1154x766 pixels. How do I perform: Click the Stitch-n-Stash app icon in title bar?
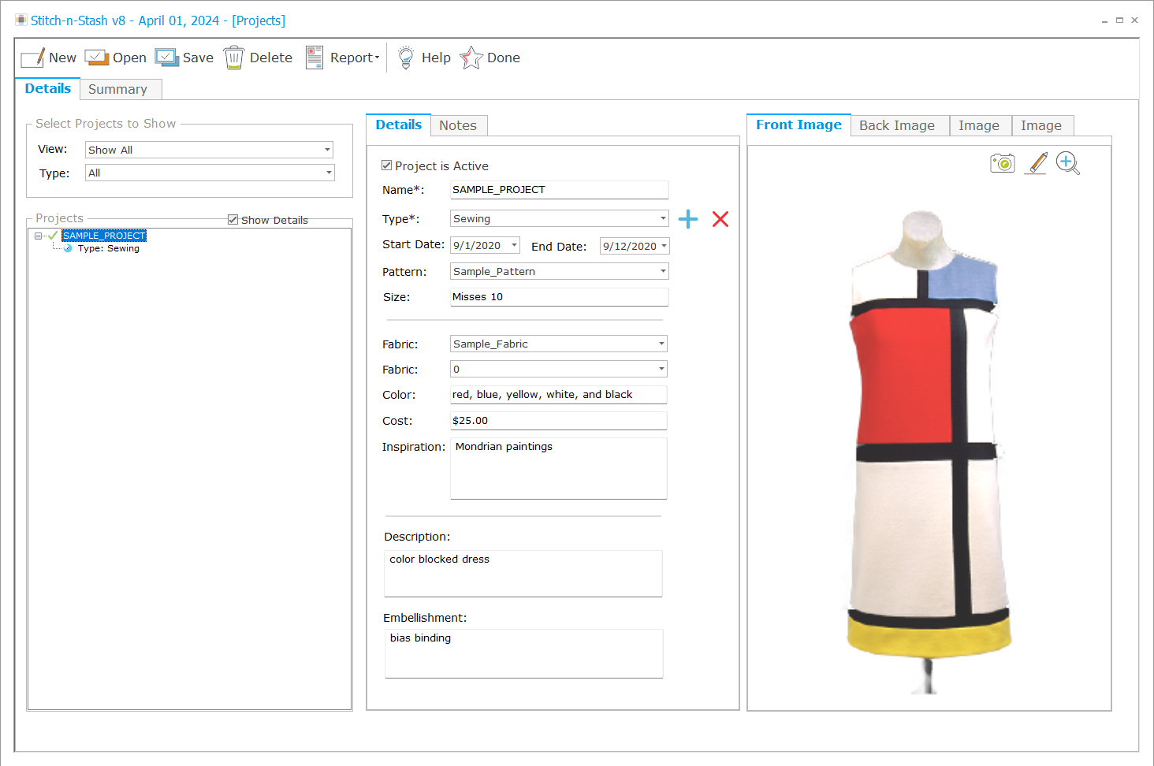point(21,20)
